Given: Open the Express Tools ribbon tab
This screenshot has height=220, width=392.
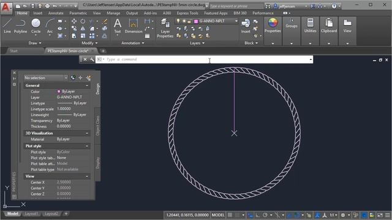Looking at the screenshot, I should [x=187, y=13].
